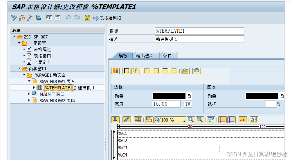Image resolution: width=292 pixels, height=160 pixels.
Task: Apply bottom border line
Action: [x=174, y=71]
